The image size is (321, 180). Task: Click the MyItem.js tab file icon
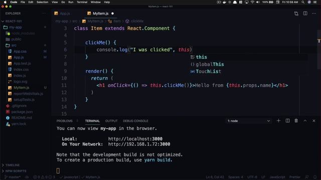[89, 13]
